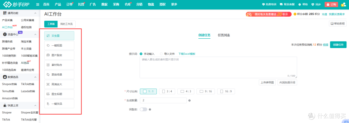Select the 图片裂变 tool
Image resolution: width=349 pixels, height=123 pixels.
59,55
